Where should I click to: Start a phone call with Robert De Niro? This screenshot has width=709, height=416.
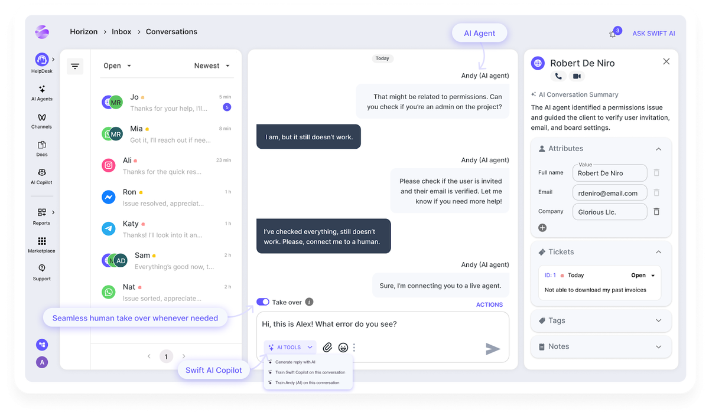[558, 77]
